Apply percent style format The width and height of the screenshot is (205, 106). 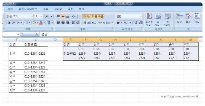(125, 23)
